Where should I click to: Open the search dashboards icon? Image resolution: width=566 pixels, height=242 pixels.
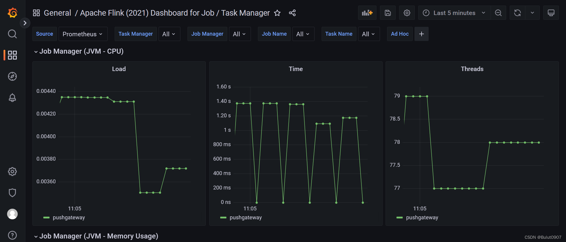pyautogui.click(x=12, y=34)
